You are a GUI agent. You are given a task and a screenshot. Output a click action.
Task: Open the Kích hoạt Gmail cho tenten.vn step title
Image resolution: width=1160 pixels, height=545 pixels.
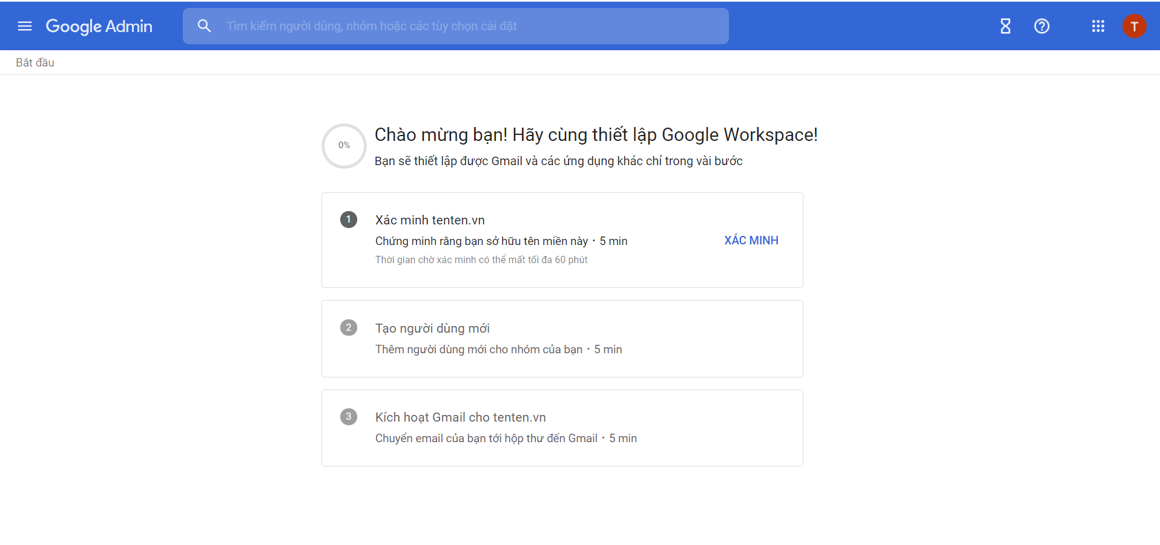pos(461,417)
